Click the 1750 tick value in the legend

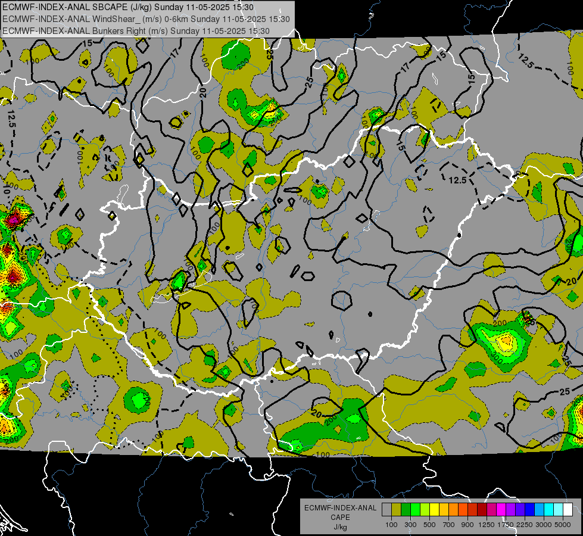click(x=506, y=525)
